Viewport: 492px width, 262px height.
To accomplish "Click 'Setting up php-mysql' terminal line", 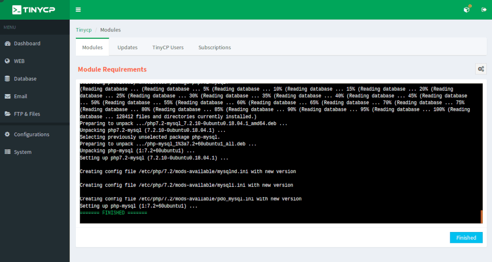I will tap(138, 206).
